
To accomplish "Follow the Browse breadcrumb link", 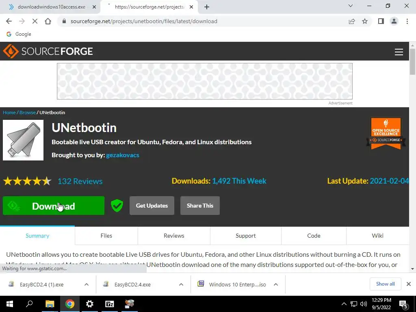I will pyautogui.click(x=27, y=113).
